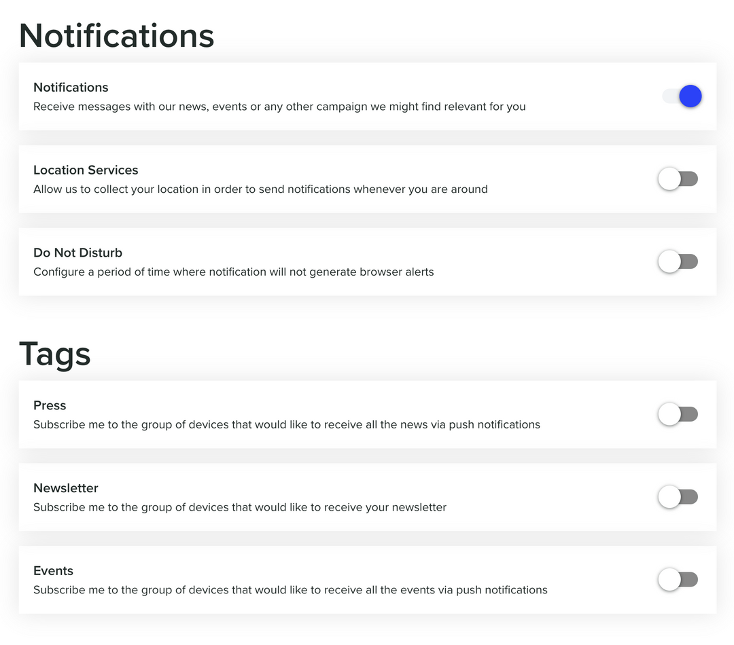Click the Notifications description text
734x645 pixels.
[x=279, y=107]
